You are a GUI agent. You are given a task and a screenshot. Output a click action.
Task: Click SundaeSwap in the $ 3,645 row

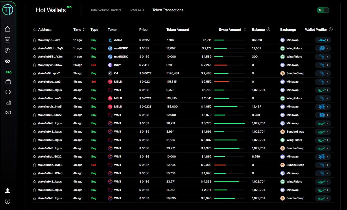click(295, 198)
